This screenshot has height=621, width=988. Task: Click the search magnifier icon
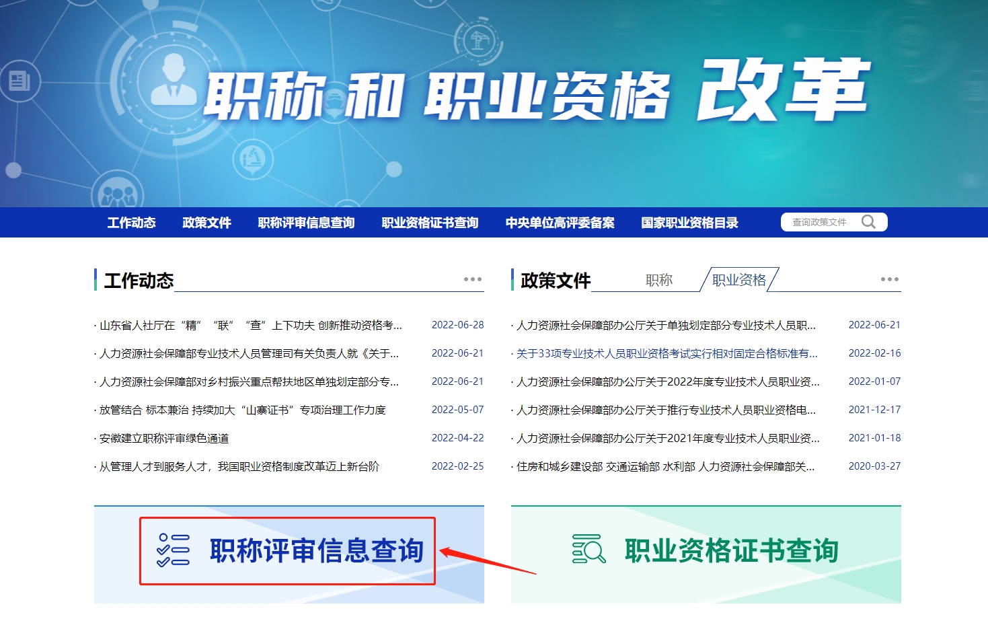click(x=868, y=222)
